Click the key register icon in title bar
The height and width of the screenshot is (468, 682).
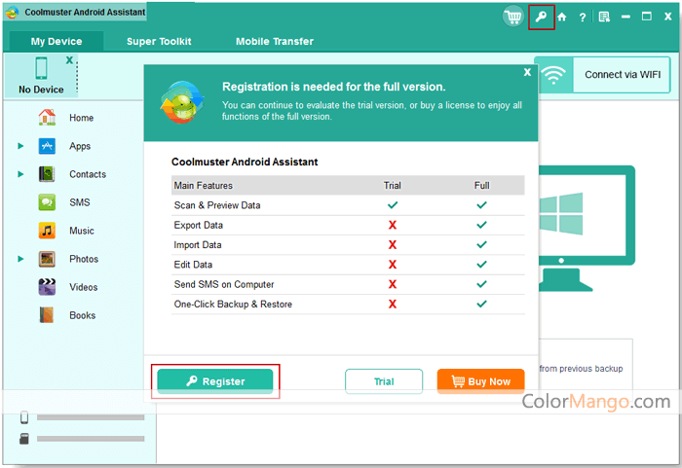coord(541,17)
